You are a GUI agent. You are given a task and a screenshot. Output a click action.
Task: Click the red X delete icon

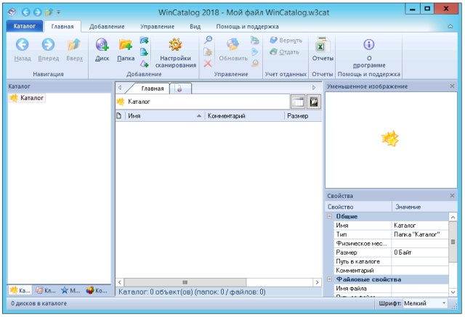coord(208,63)
